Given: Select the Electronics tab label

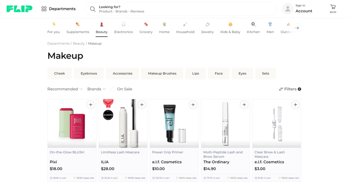Looking at the screenshot, I should tap(123, 32).
